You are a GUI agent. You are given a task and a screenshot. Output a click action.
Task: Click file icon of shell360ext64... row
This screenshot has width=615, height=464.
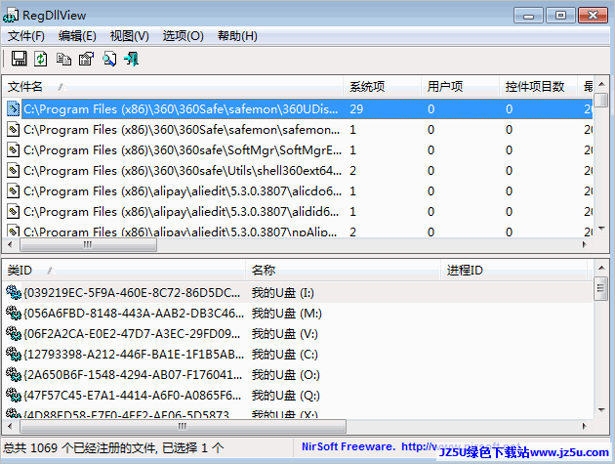(x=13, y=170)
